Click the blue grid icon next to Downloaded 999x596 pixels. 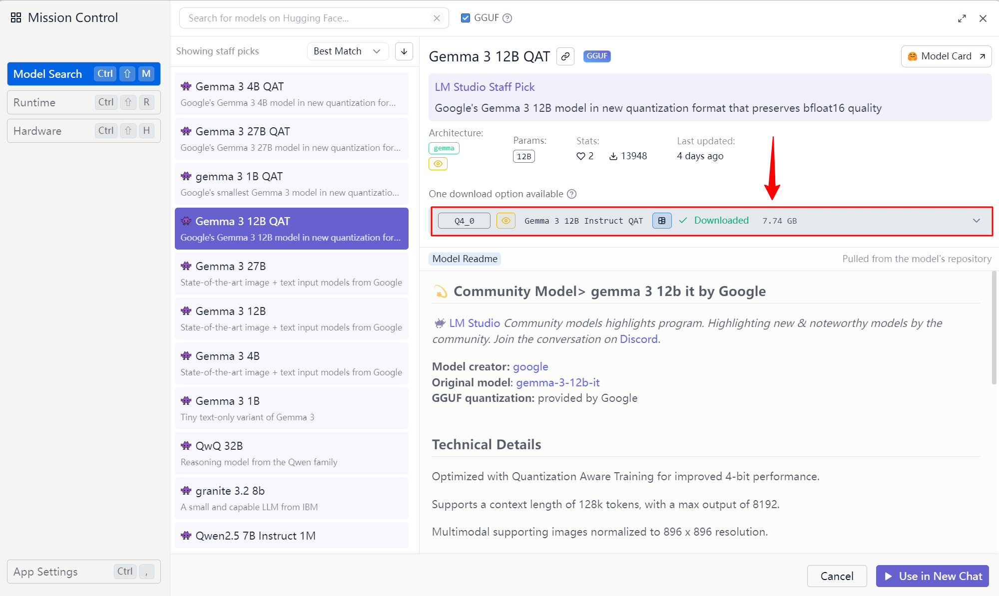[x=662, y=221]
